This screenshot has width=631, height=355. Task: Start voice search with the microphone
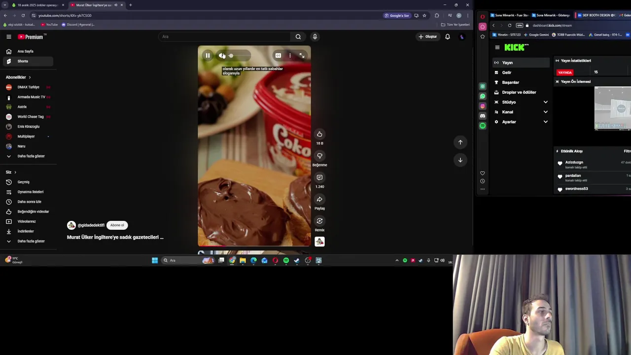(315, 36)
